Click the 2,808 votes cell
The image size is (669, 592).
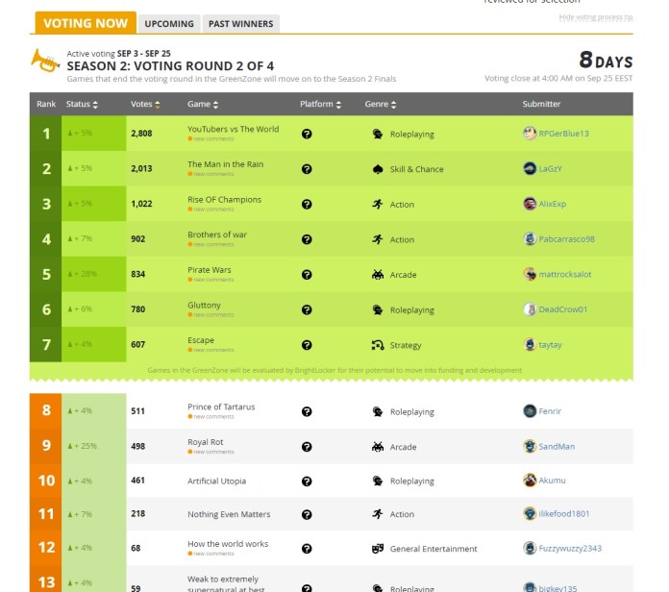141,134
